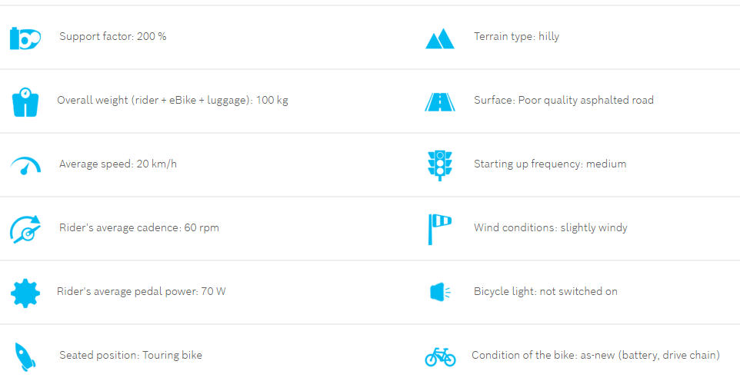Click the overall weight scale icon
The width and height of the screenshot is (740, 391).
click(25, 101)
